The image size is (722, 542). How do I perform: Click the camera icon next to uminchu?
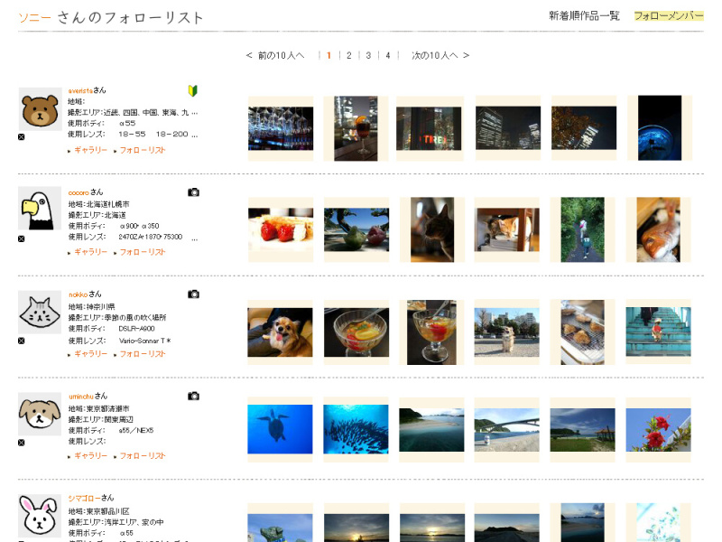194,396
